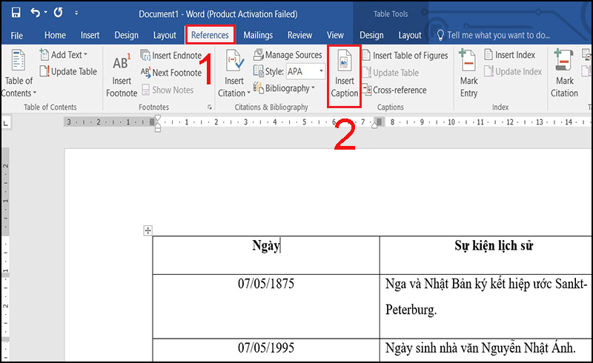Screen dimensions: 593x363
Task: Switch to the Home tab
Action: point(55,35)
